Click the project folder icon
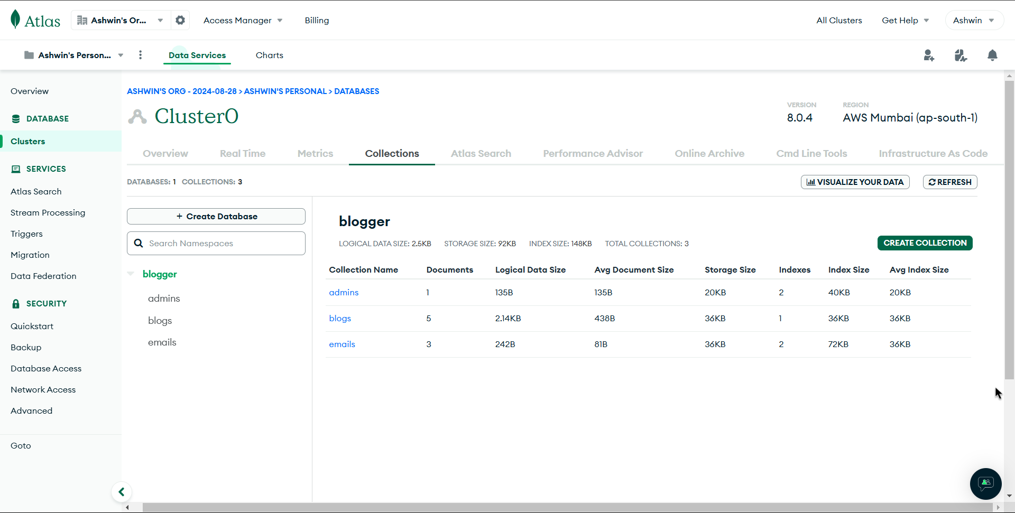 click(x=29, y=55)
